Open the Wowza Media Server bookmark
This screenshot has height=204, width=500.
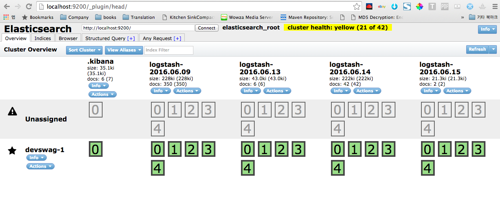247,17
